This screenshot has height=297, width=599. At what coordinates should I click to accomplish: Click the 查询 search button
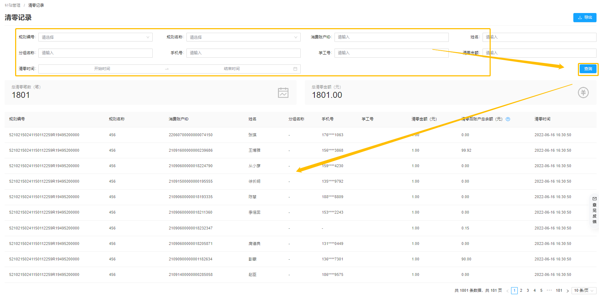pyautogui.click(x=588, y=69)
